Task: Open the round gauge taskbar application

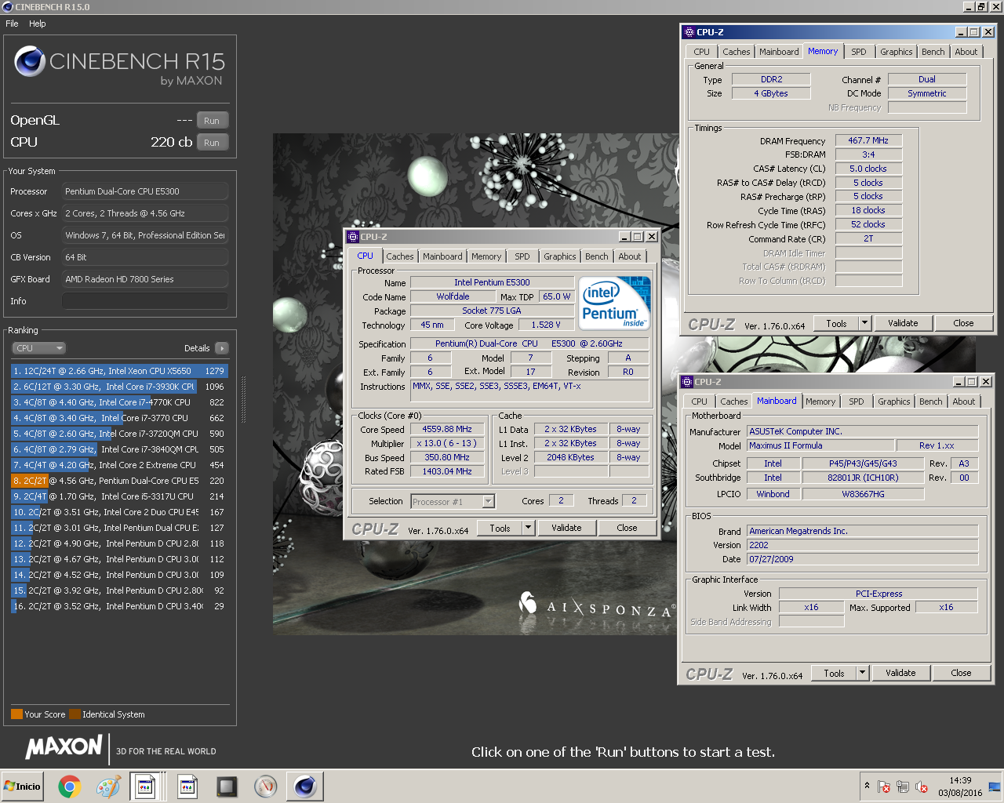Action: click(x=266, y=786)
